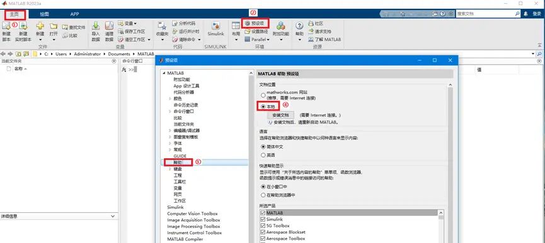The height and width of the screenshot is (243, 545).
Task: Uncheck Simulink in product list
Action: click(263, 220)
